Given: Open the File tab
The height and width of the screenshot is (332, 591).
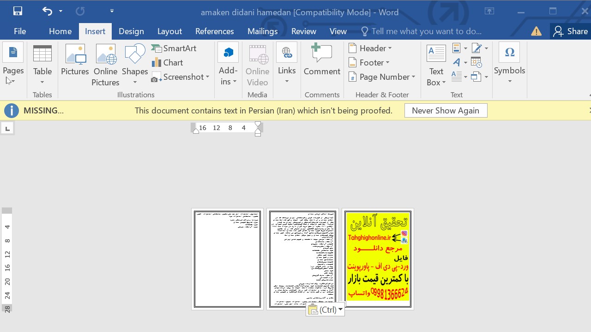Looking at the screenshot, I should coord(20,31).
